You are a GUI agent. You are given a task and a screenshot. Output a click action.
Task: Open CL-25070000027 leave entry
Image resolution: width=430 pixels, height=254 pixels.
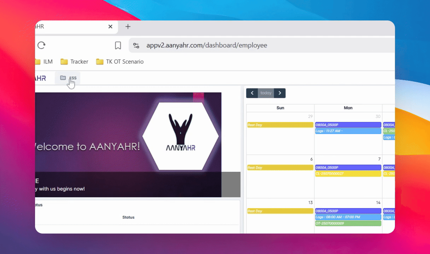click(x=348, y=174)
